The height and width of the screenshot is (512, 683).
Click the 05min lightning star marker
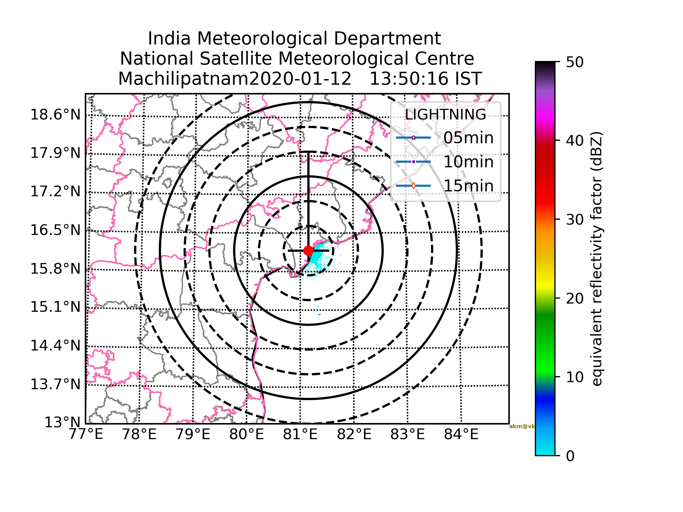(x=413, y=138)
